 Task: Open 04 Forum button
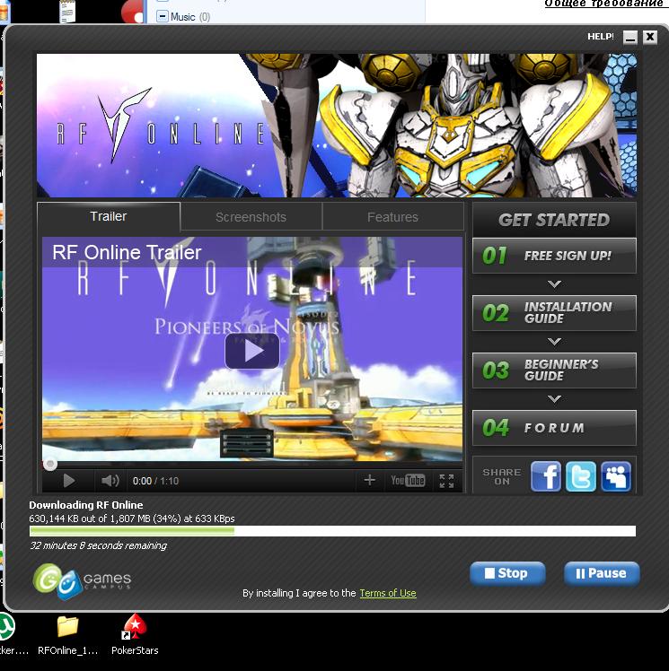click(x=554, y=428)
